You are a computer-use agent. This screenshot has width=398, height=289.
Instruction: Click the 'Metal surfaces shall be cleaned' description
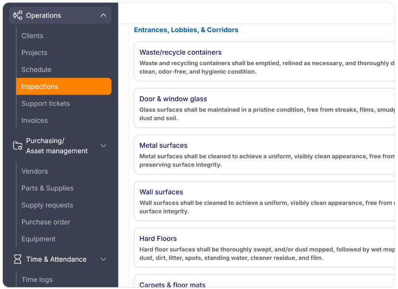[x=267, y=160]
